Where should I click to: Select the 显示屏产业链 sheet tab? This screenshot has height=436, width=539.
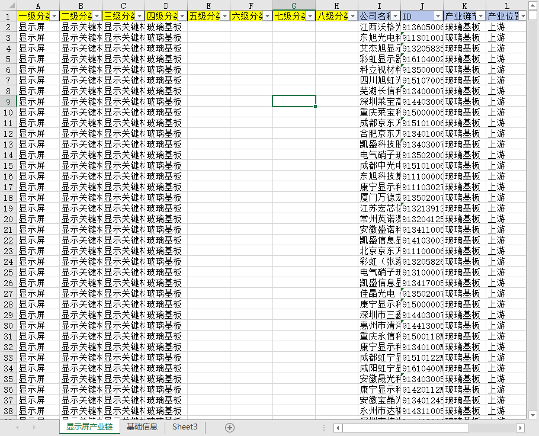[x=89, y=427]
